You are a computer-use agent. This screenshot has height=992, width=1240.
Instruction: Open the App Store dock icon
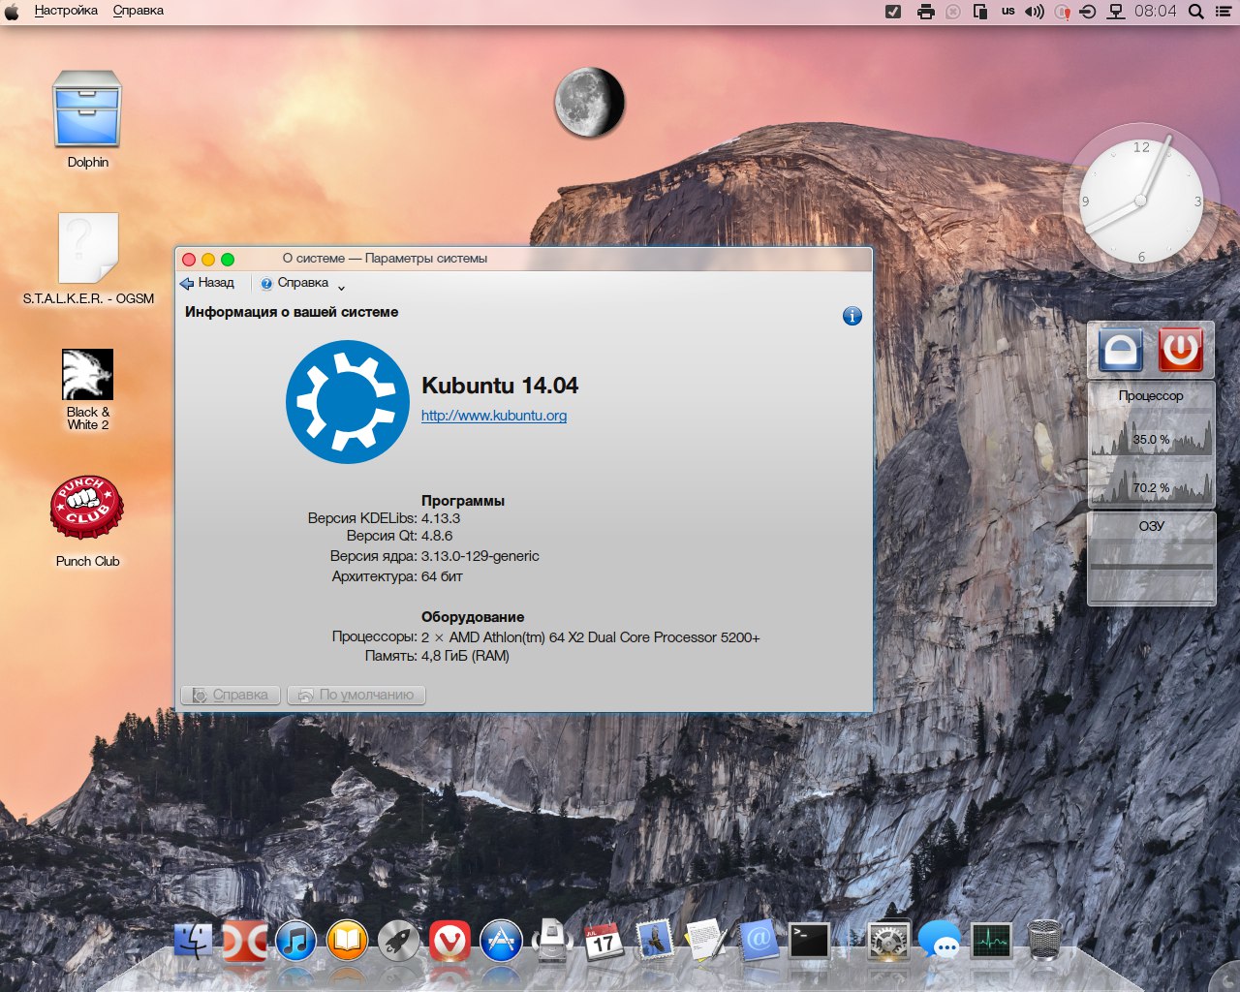coord(501,941)
